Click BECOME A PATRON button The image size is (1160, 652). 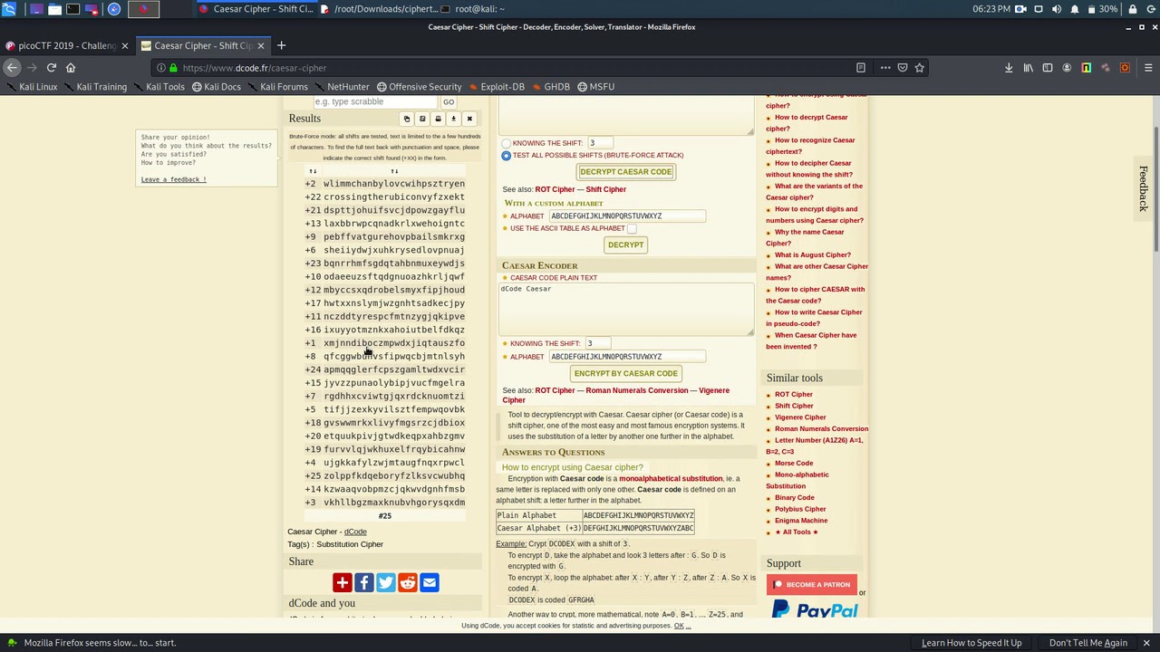(811, 584)
